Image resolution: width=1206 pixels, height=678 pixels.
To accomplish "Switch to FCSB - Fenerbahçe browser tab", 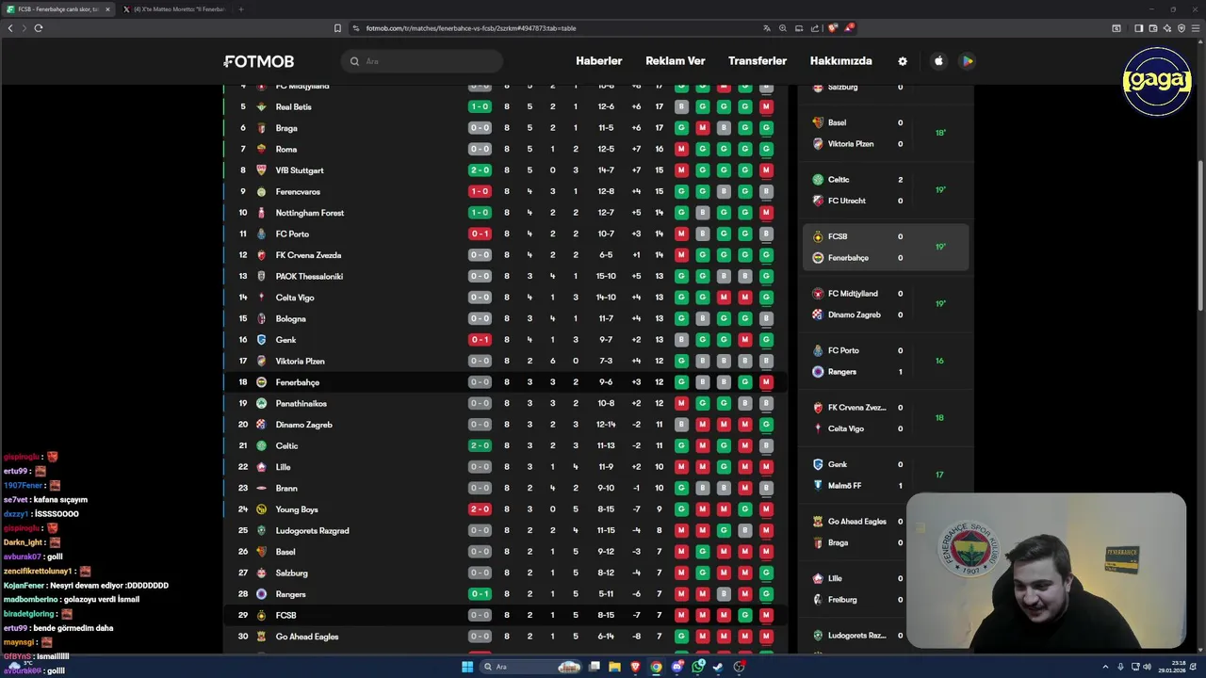I will click(58, 9).
